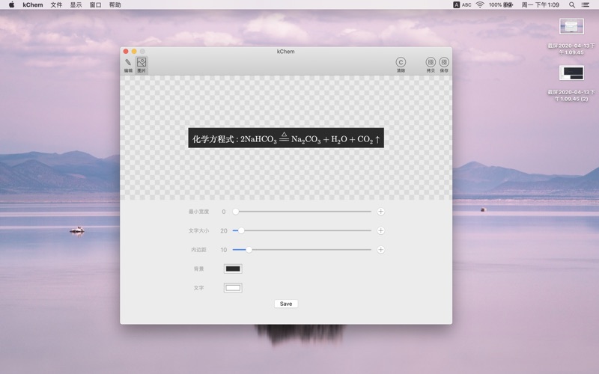Open the ABC input source menu

462,4
